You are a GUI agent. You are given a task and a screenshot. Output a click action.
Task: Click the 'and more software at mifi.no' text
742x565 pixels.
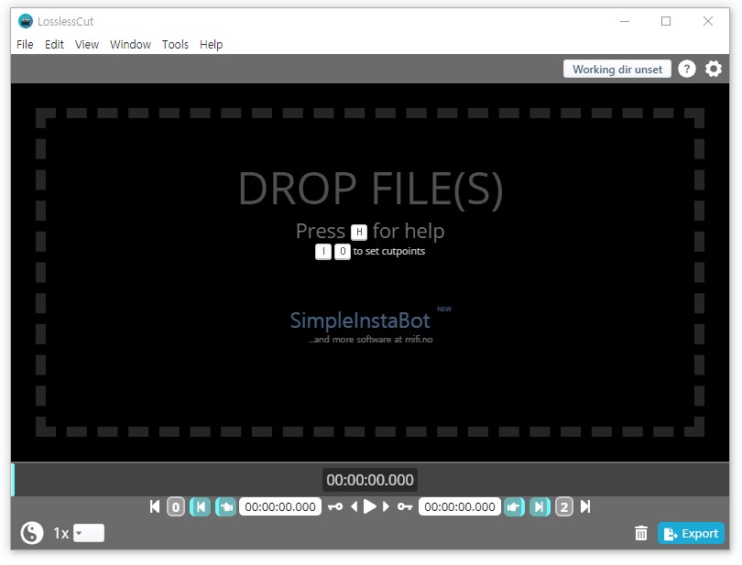coord(370,340)
